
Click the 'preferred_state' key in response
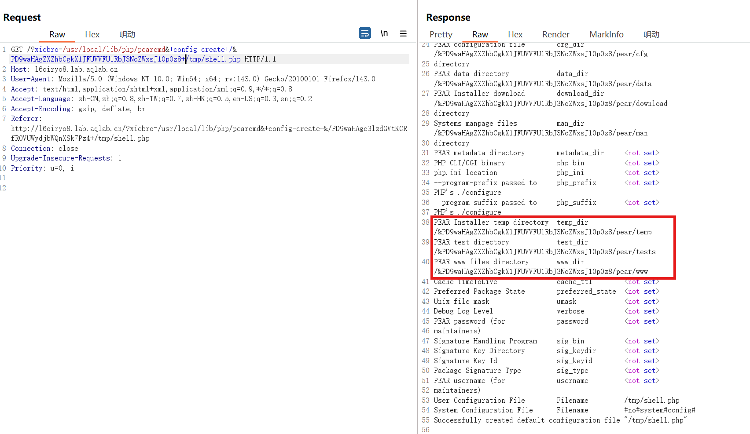click(586, 292)
